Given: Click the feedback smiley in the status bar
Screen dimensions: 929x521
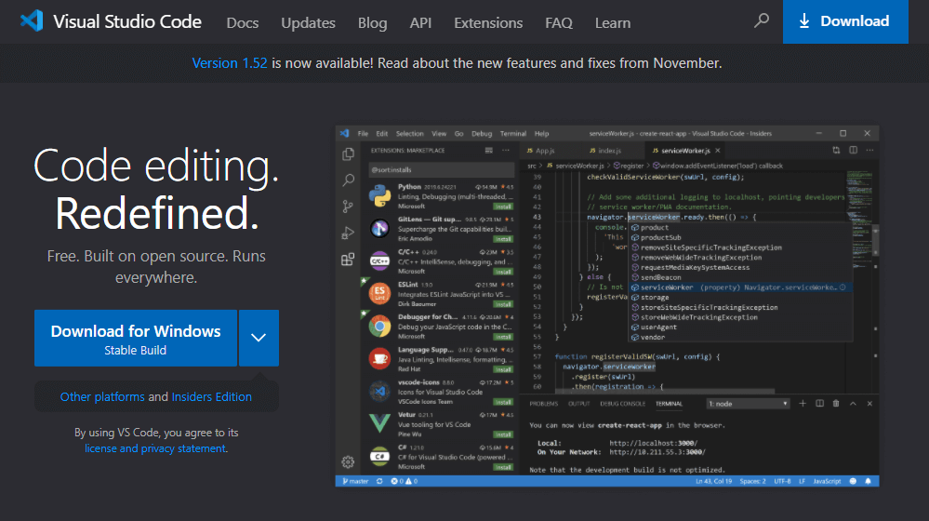Looking at the screenshot, I should point(853,481).
